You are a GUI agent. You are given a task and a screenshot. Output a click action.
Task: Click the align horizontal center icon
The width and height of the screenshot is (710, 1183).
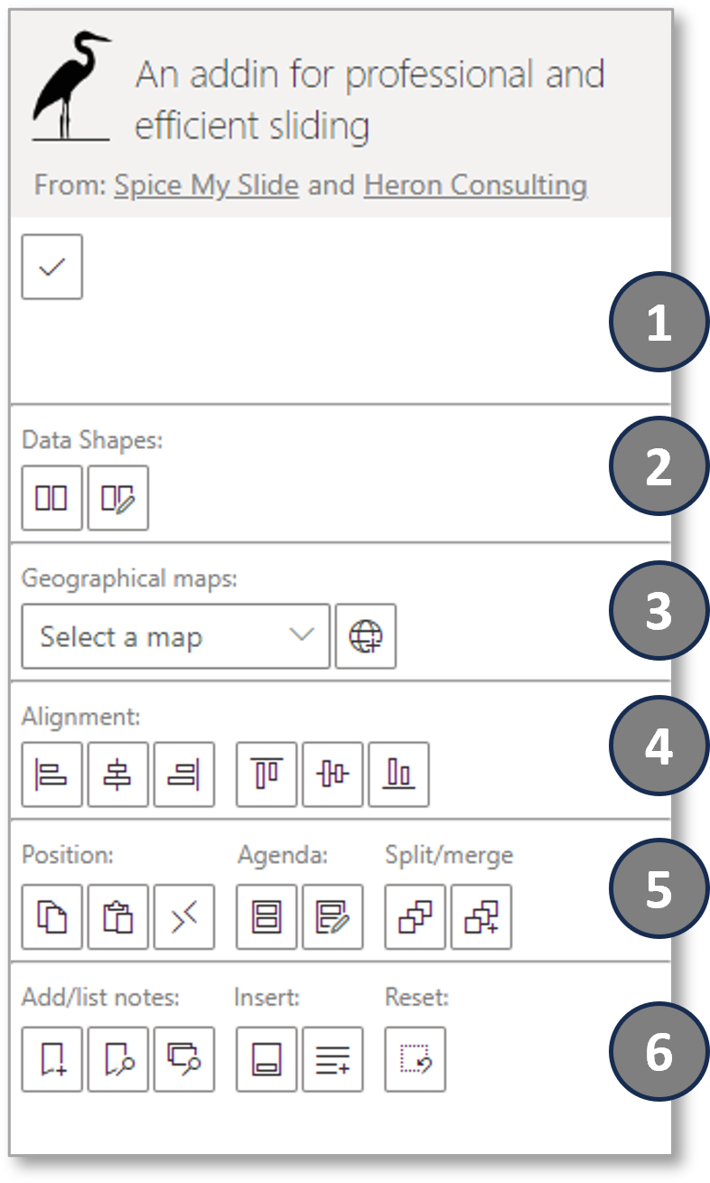118,774
